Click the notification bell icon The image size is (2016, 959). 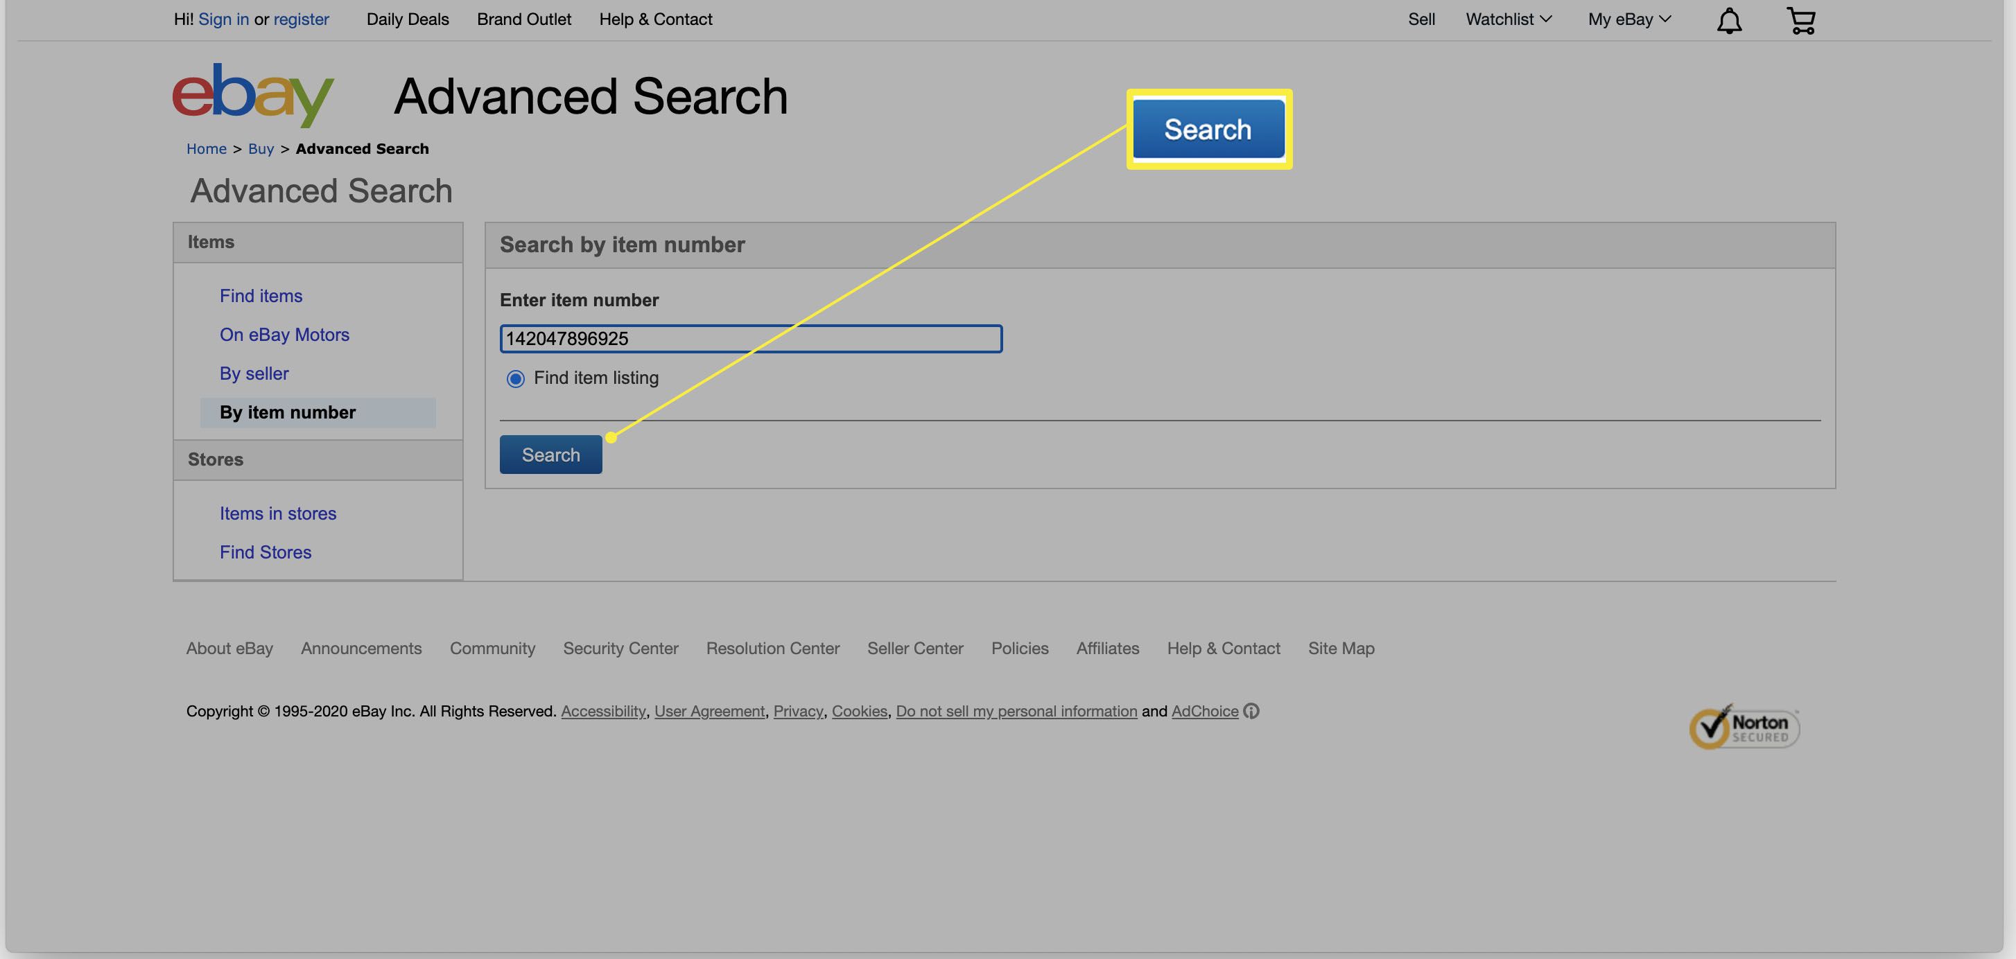point(1729,19)
